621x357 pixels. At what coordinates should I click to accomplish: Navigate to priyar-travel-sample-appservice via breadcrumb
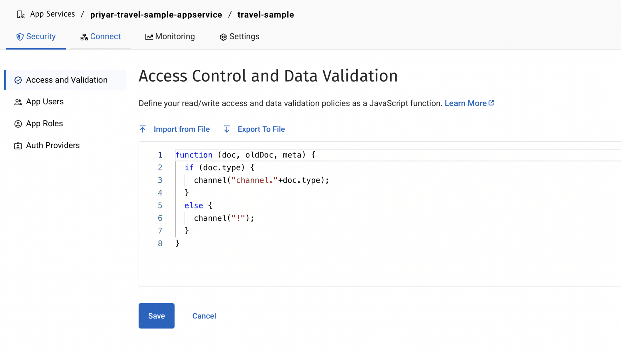[x=156, y=14]
